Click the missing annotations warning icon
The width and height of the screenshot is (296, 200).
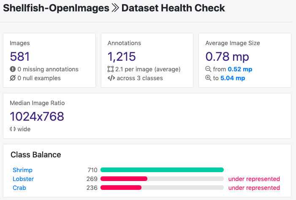point(13,69)
